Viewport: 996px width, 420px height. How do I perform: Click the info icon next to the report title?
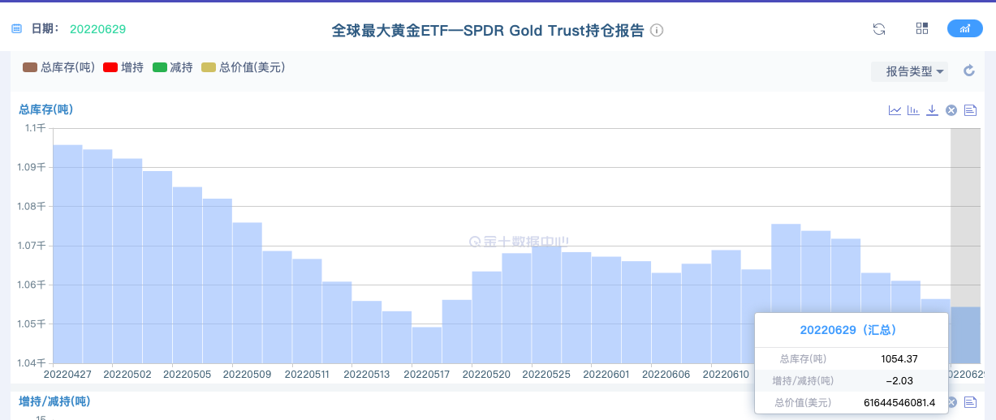click(657, 30)
